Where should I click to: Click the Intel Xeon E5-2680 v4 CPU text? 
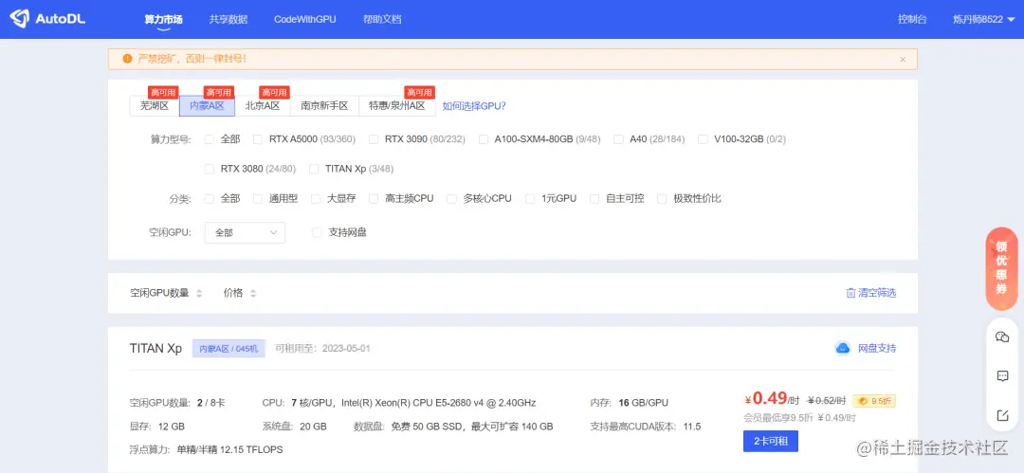click(x=439, y=403)
